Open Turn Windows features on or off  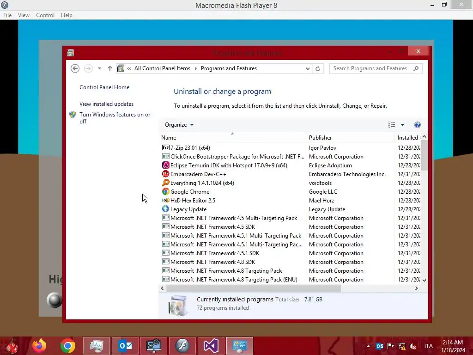(x=115, y=118)
